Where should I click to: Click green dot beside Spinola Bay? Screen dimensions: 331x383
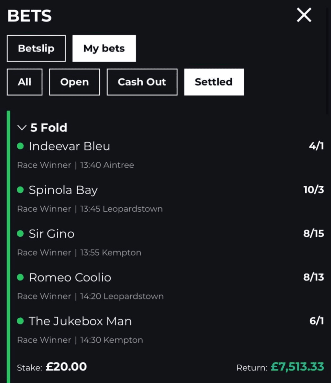tap(20, 190)
